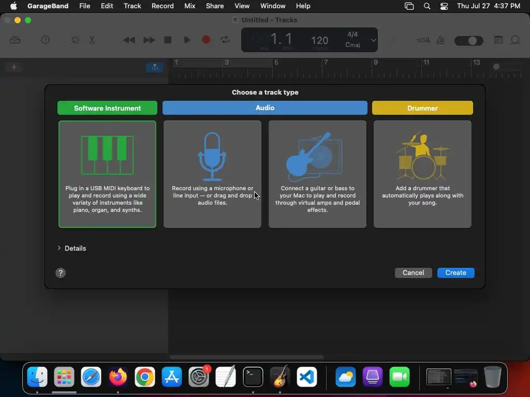Click the bar position 1.1 display
Viewport: 530px width, 397px height.
coord(281,39)
